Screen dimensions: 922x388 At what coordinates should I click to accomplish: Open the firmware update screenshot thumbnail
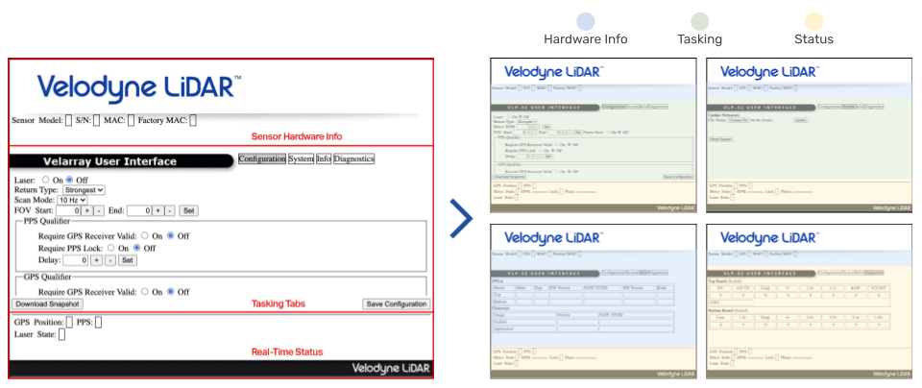pyautogui.click(x=809, y=135)
